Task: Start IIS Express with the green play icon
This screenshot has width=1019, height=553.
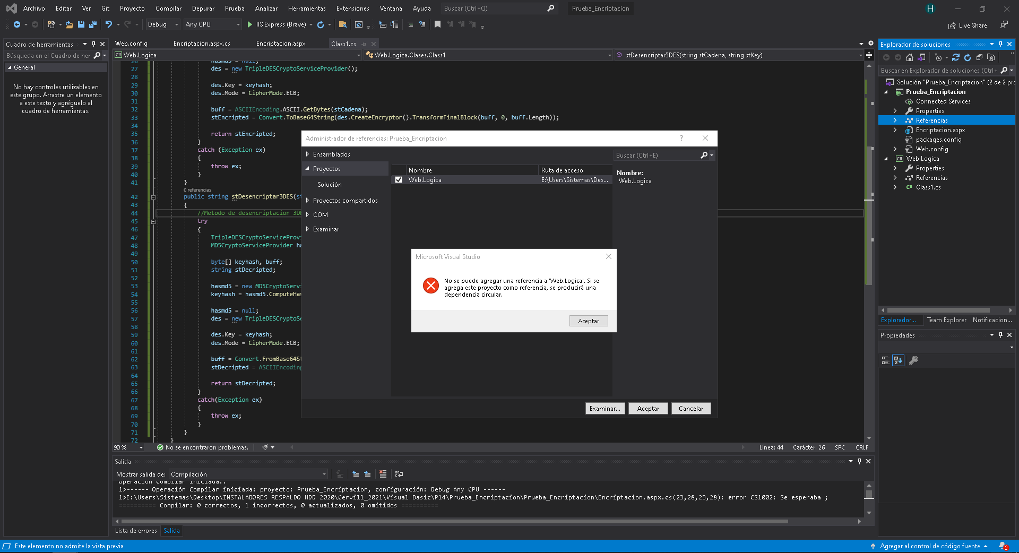Action: (250, 24)
